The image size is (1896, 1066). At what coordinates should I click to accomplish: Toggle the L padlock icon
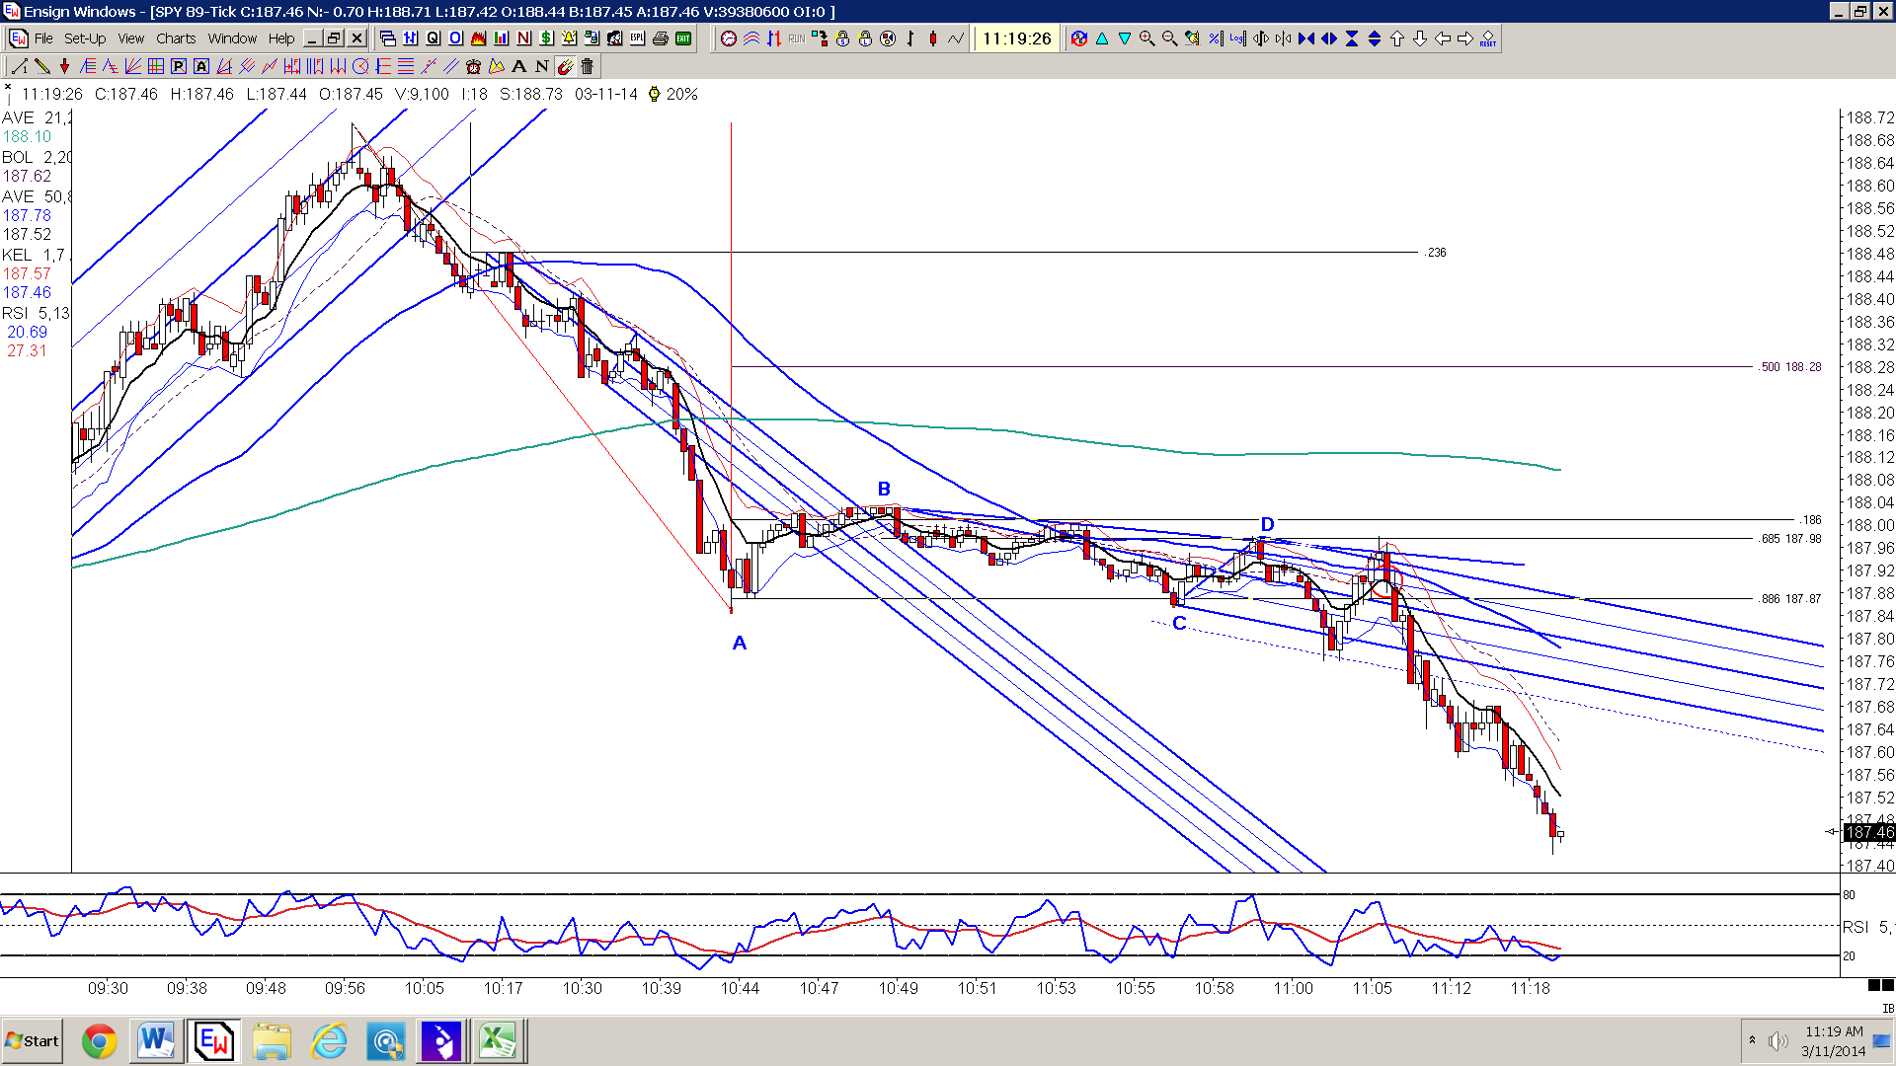pos(864,38)
